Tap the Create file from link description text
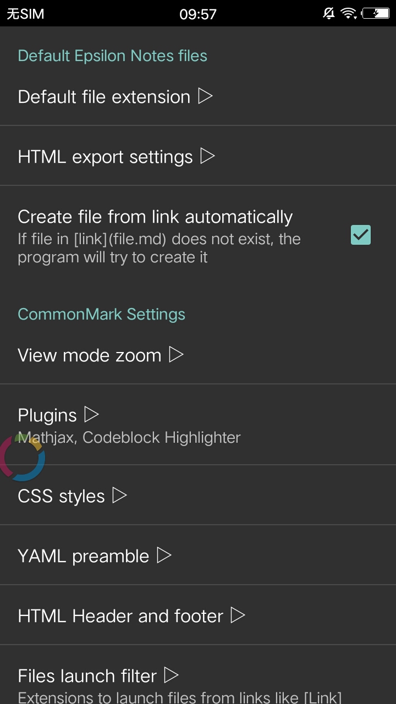The width and height of the screenshot is (396, 704). [159, 248]
